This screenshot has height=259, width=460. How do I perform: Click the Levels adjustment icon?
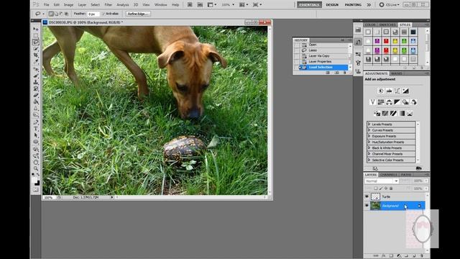coord(389,91)
